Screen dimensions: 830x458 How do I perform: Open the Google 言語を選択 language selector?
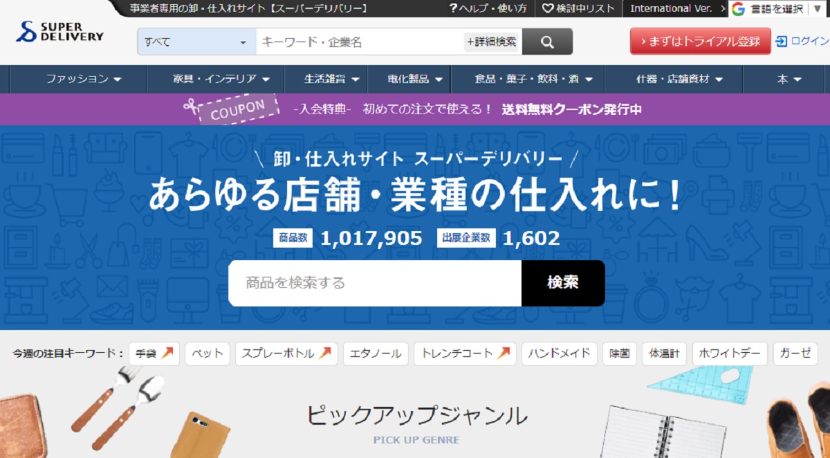click(779, 9)
